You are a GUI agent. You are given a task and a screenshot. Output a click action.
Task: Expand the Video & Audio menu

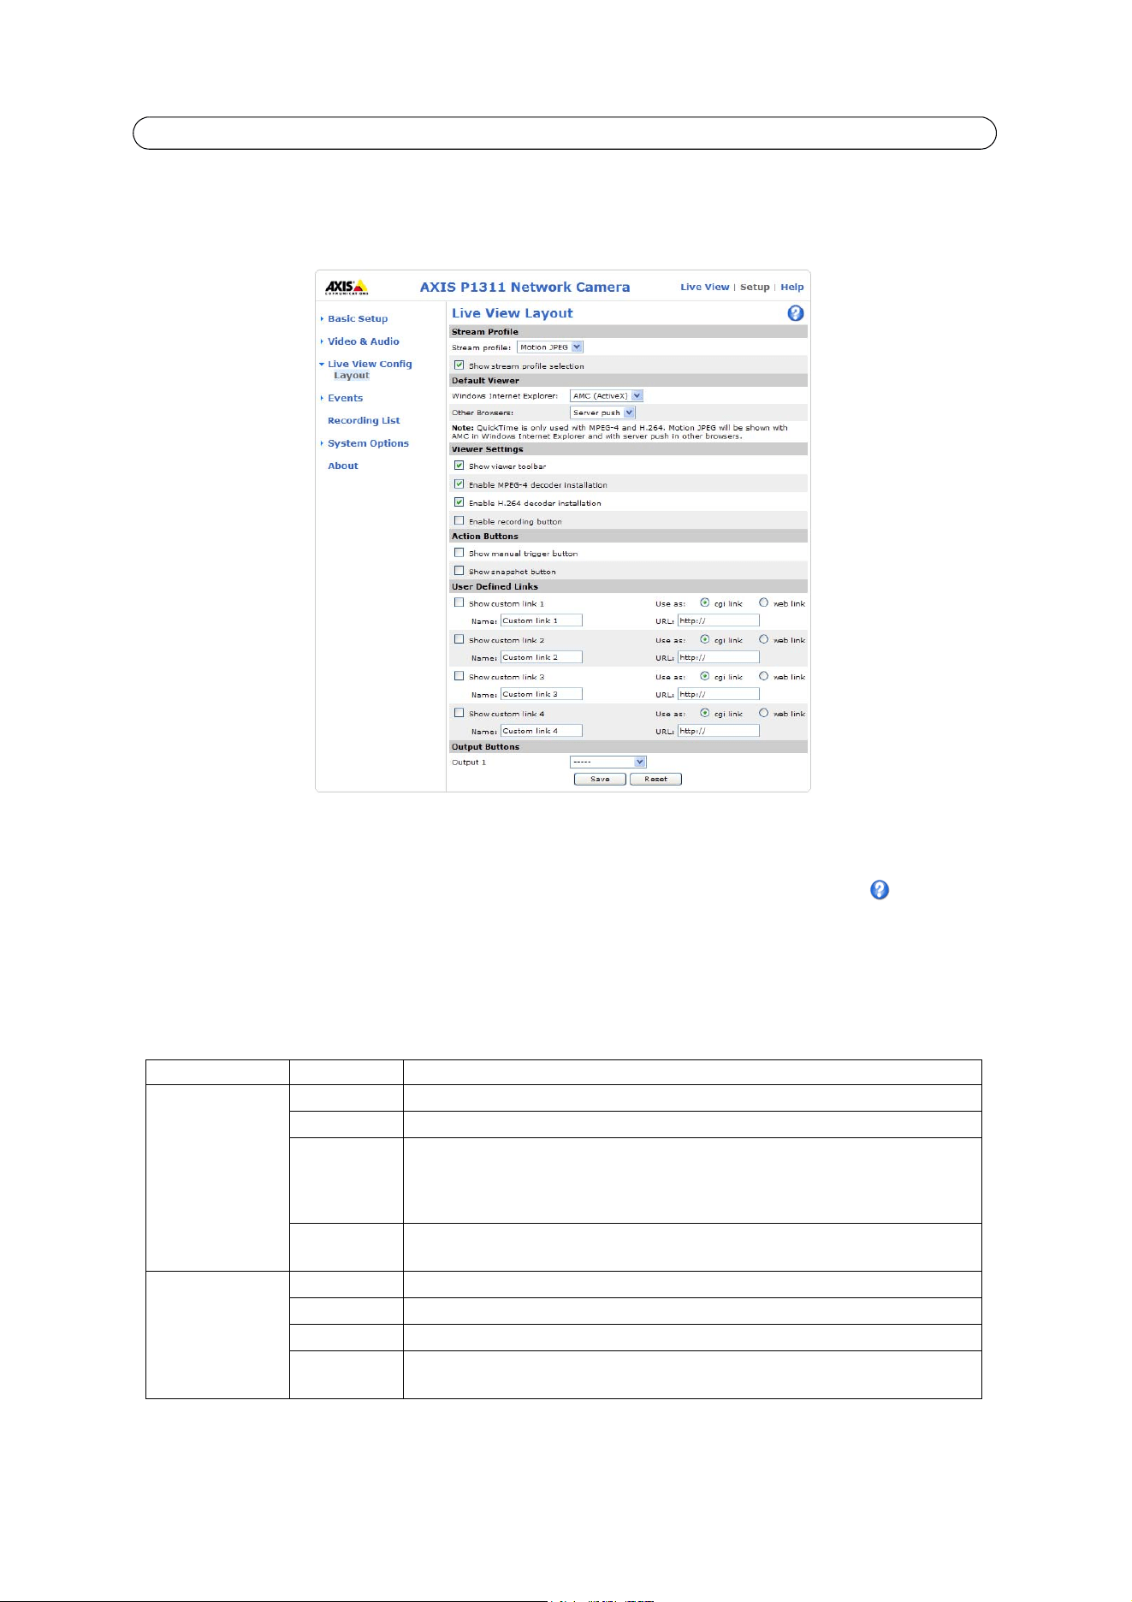[x=364, y=341]
